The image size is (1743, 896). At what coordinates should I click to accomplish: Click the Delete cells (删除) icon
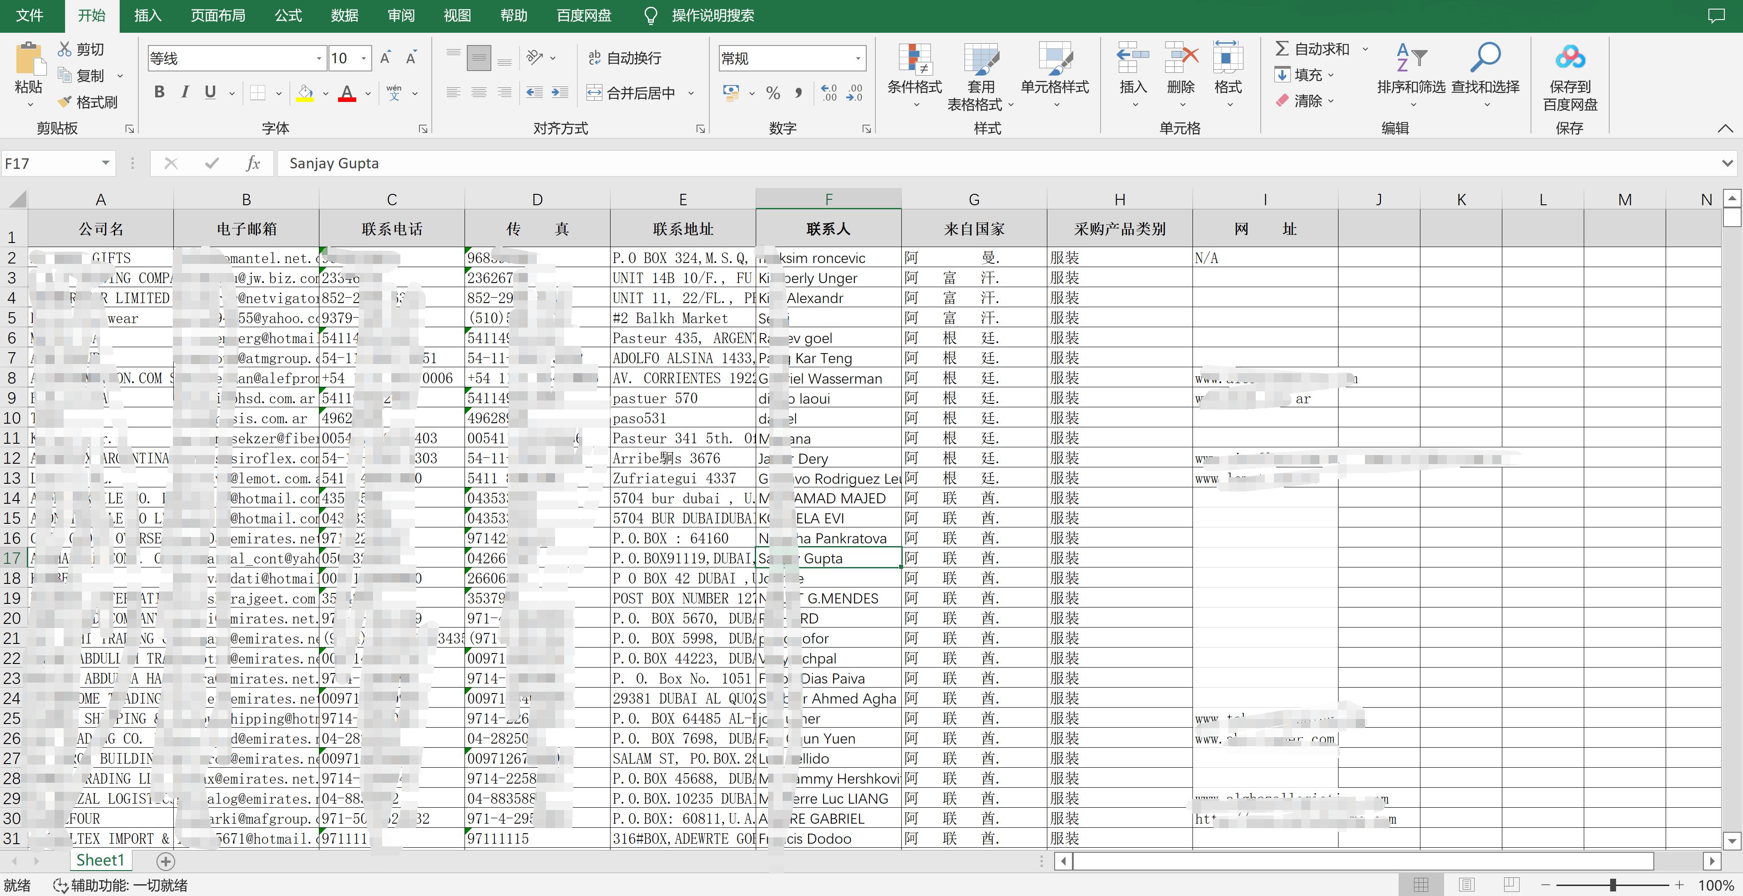(1181, 58)
